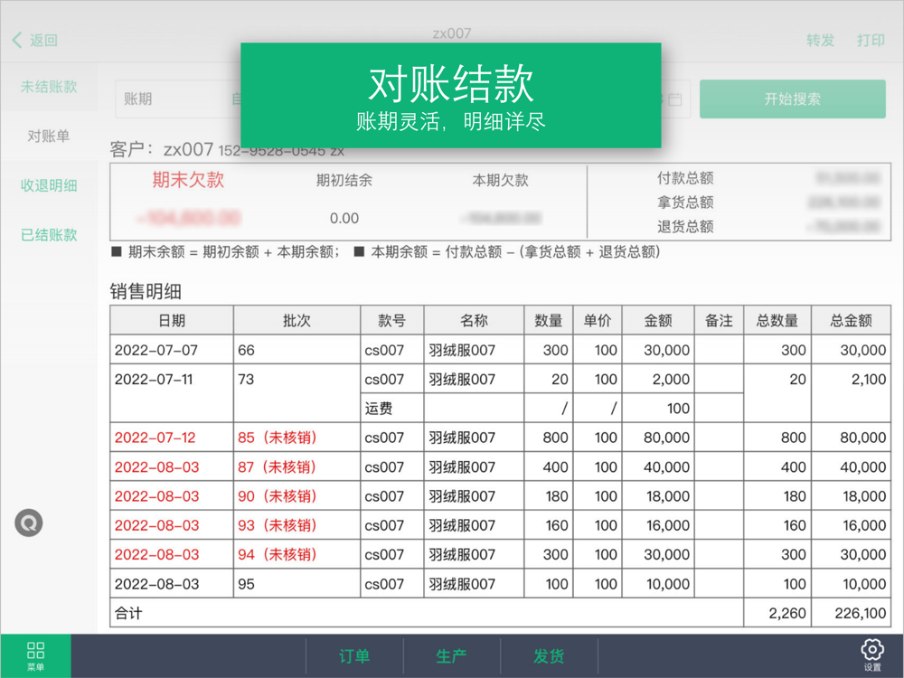Select batch 94（未核销）row entry

point(278,555)
